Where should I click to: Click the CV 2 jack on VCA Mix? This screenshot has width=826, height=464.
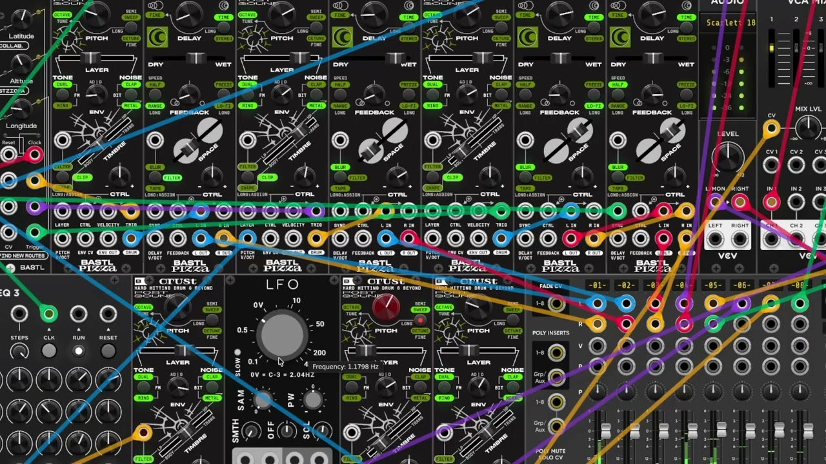tap(796, 166)
